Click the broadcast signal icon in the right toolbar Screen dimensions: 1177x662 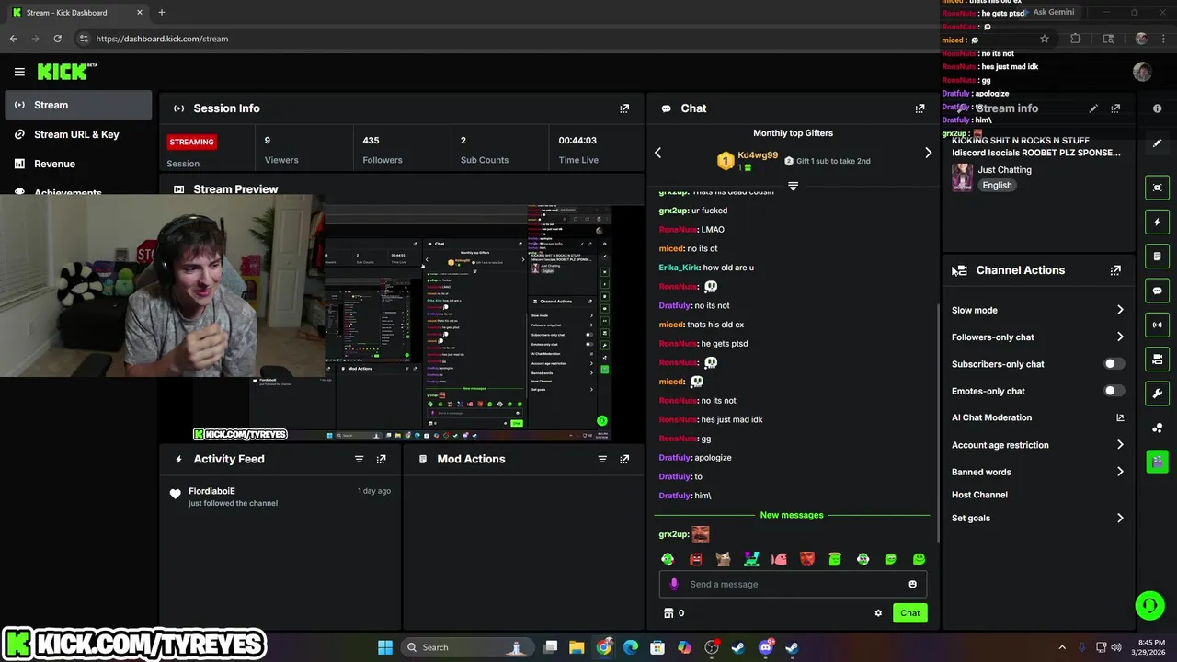click(1157, 325)
